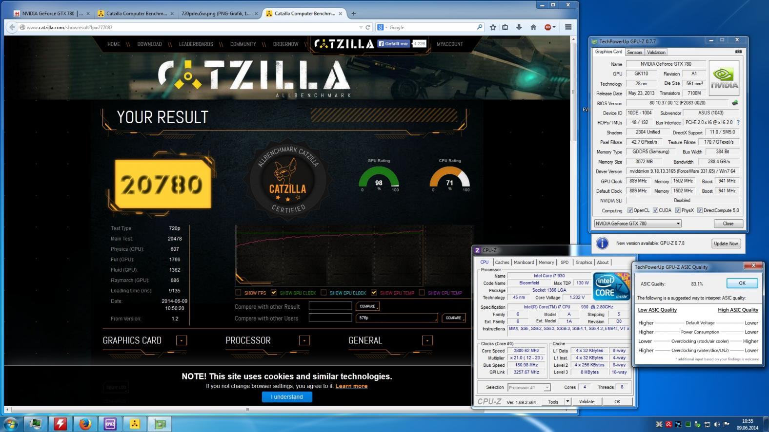Open the CPU-Z Tools dropdown arrow

point(567,402)
